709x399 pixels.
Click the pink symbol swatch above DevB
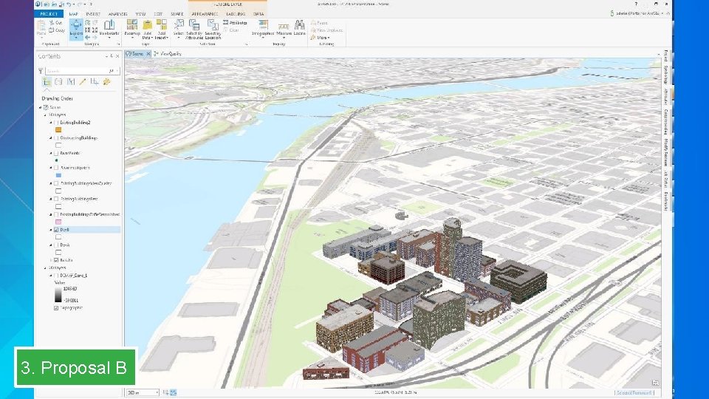(x=58, y=222)
